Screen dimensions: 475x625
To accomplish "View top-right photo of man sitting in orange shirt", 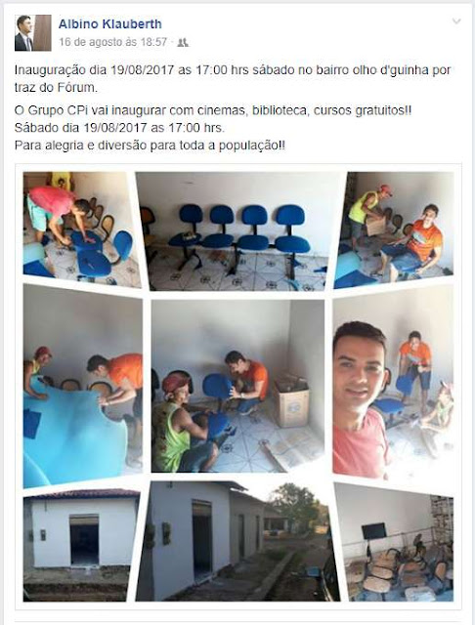I will click(x=394, y=229).
